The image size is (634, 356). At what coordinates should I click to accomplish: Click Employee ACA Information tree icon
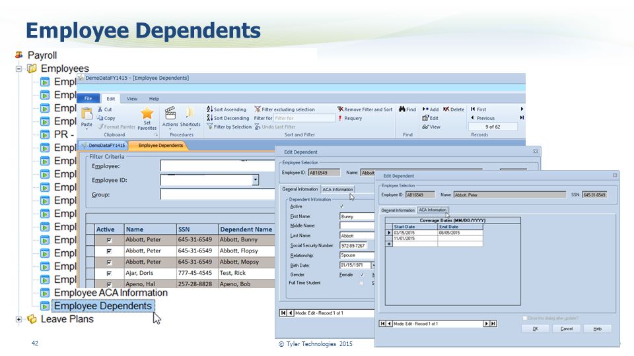[x=45, y=293]
